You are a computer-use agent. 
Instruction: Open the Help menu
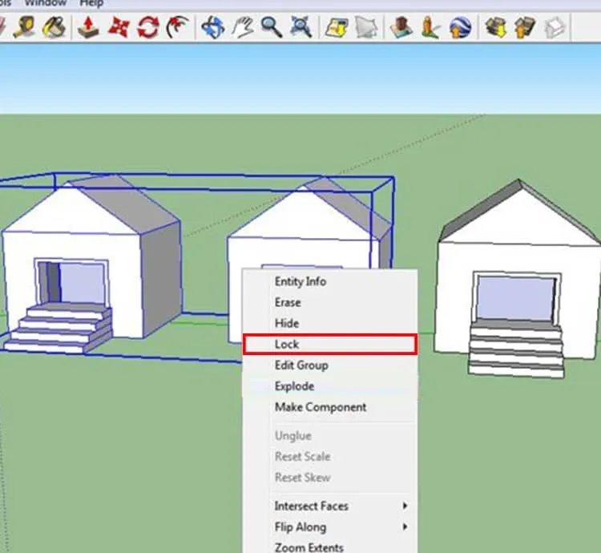click(91, 3)
